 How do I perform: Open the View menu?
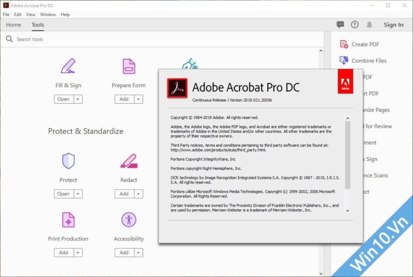[x=31, y=15]
